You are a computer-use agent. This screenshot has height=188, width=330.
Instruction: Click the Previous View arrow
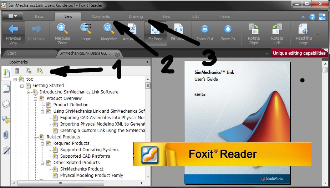[14, 34]
